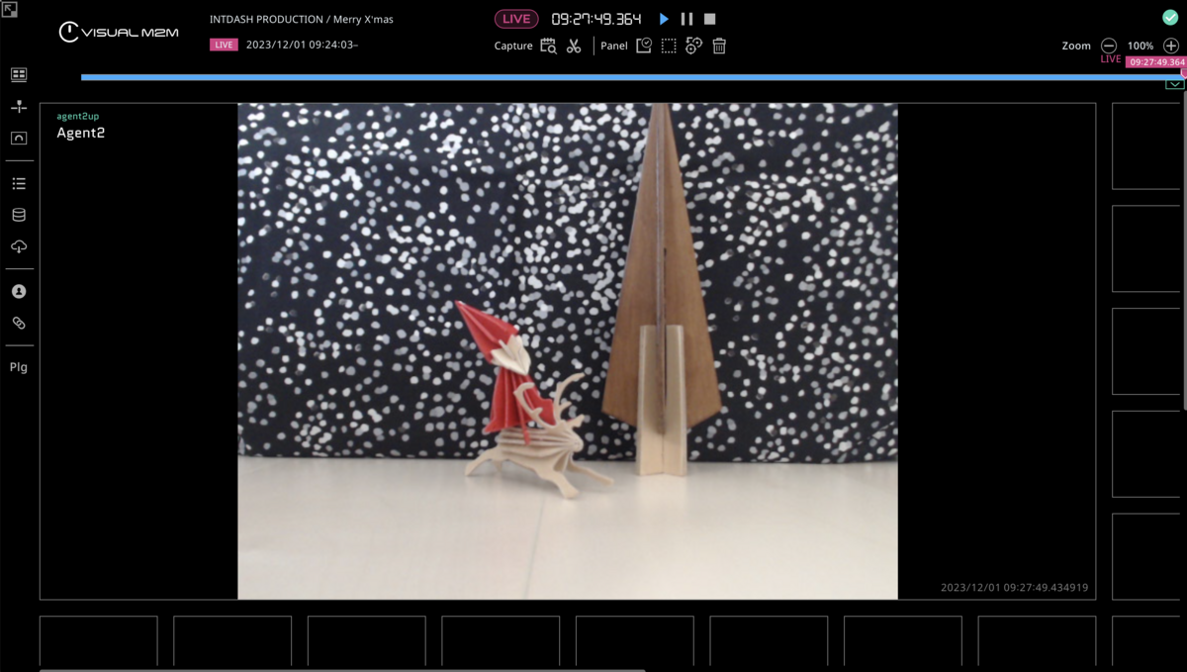Click the 100% zoom value
This screenshot has width=1187, height=672.
[x=1141, y=46]
